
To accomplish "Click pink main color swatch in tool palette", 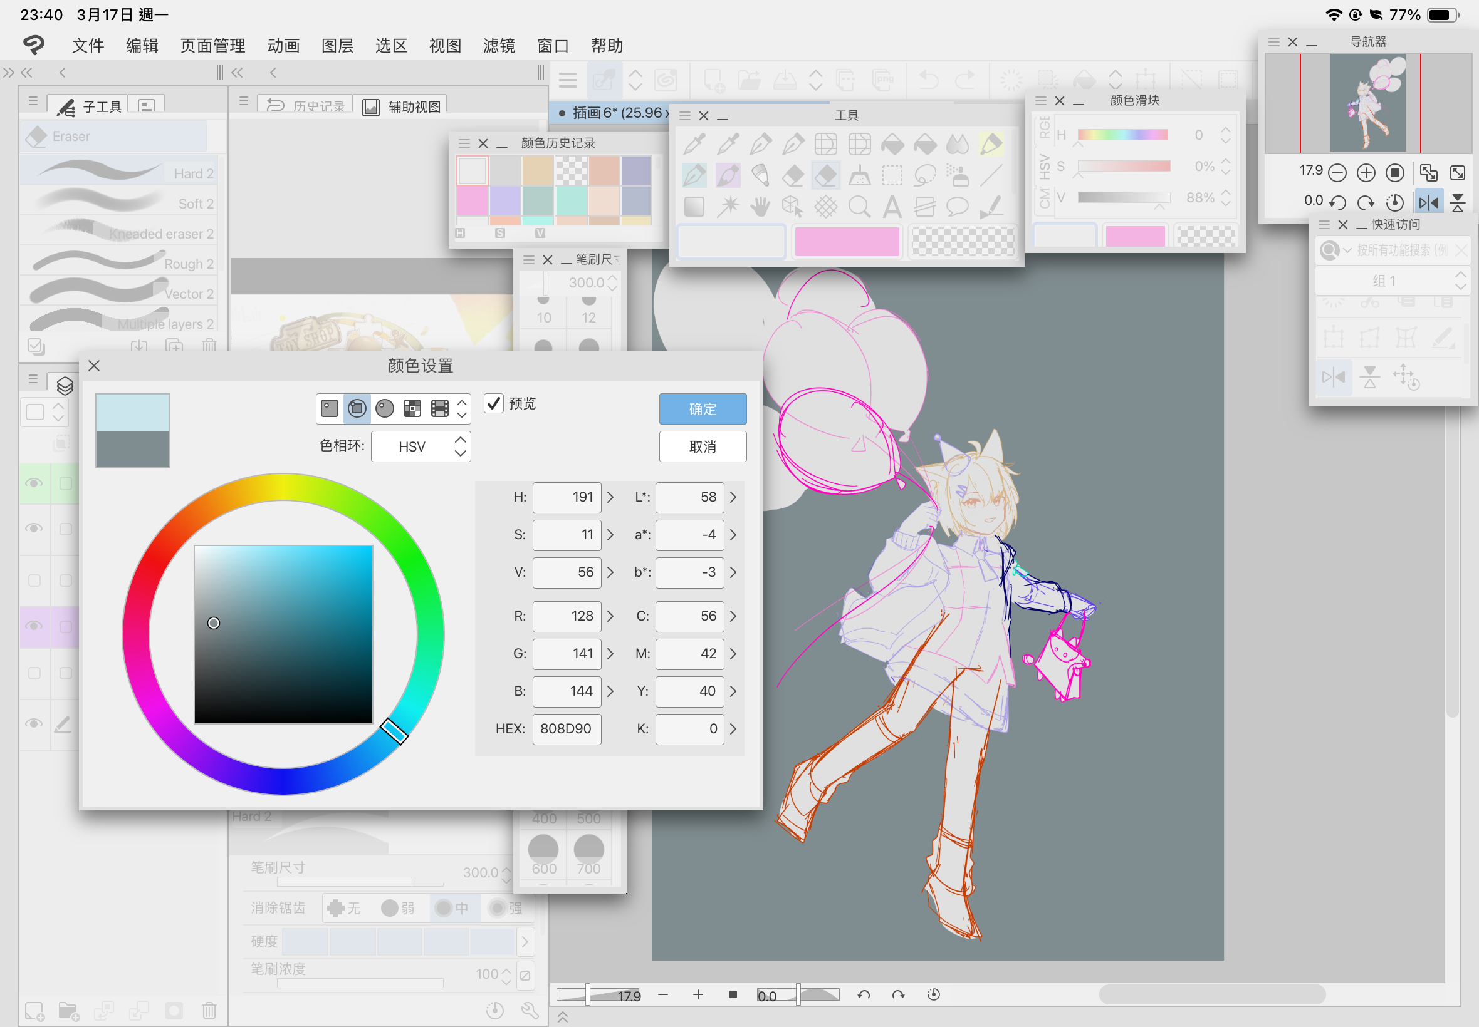I will click(847, 242).
